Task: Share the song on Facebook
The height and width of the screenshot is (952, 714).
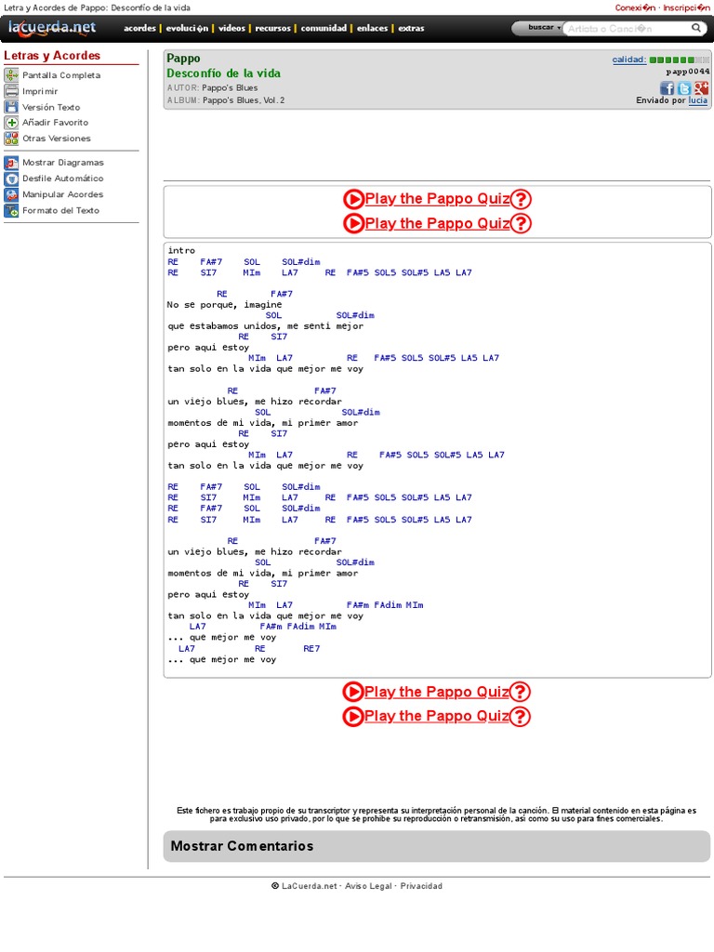Action: (667, 88)
